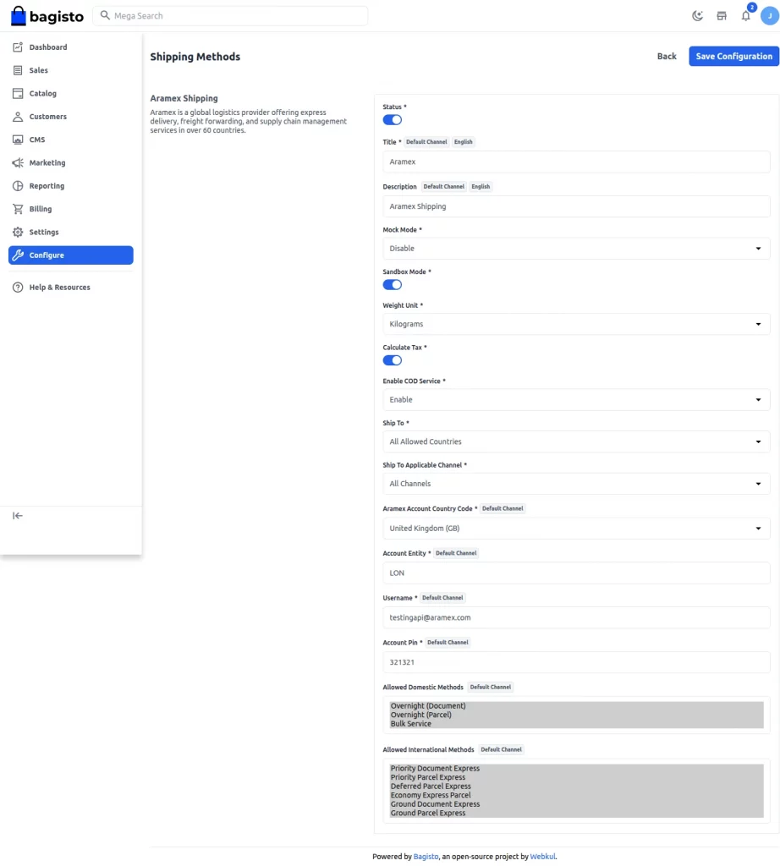Click the Customers person icon

coord(18,117)
